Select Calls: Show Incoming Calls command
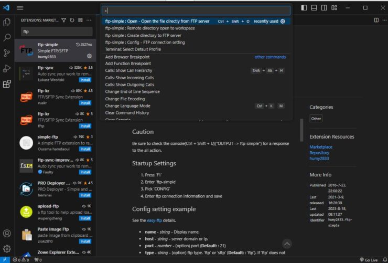This screenshot has width=388, height=263. (196, 78)
